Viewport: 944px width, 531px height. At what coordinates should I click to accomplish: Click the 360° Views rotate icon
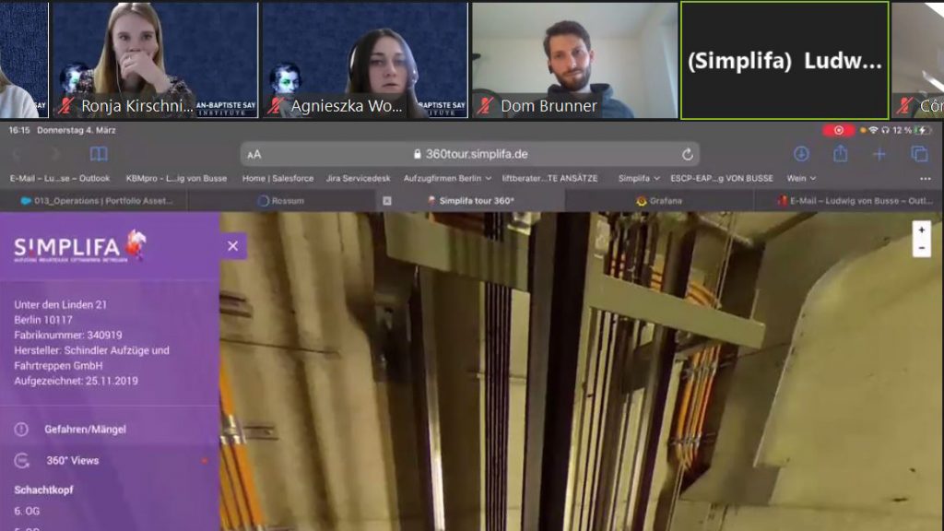coord(22,461)
